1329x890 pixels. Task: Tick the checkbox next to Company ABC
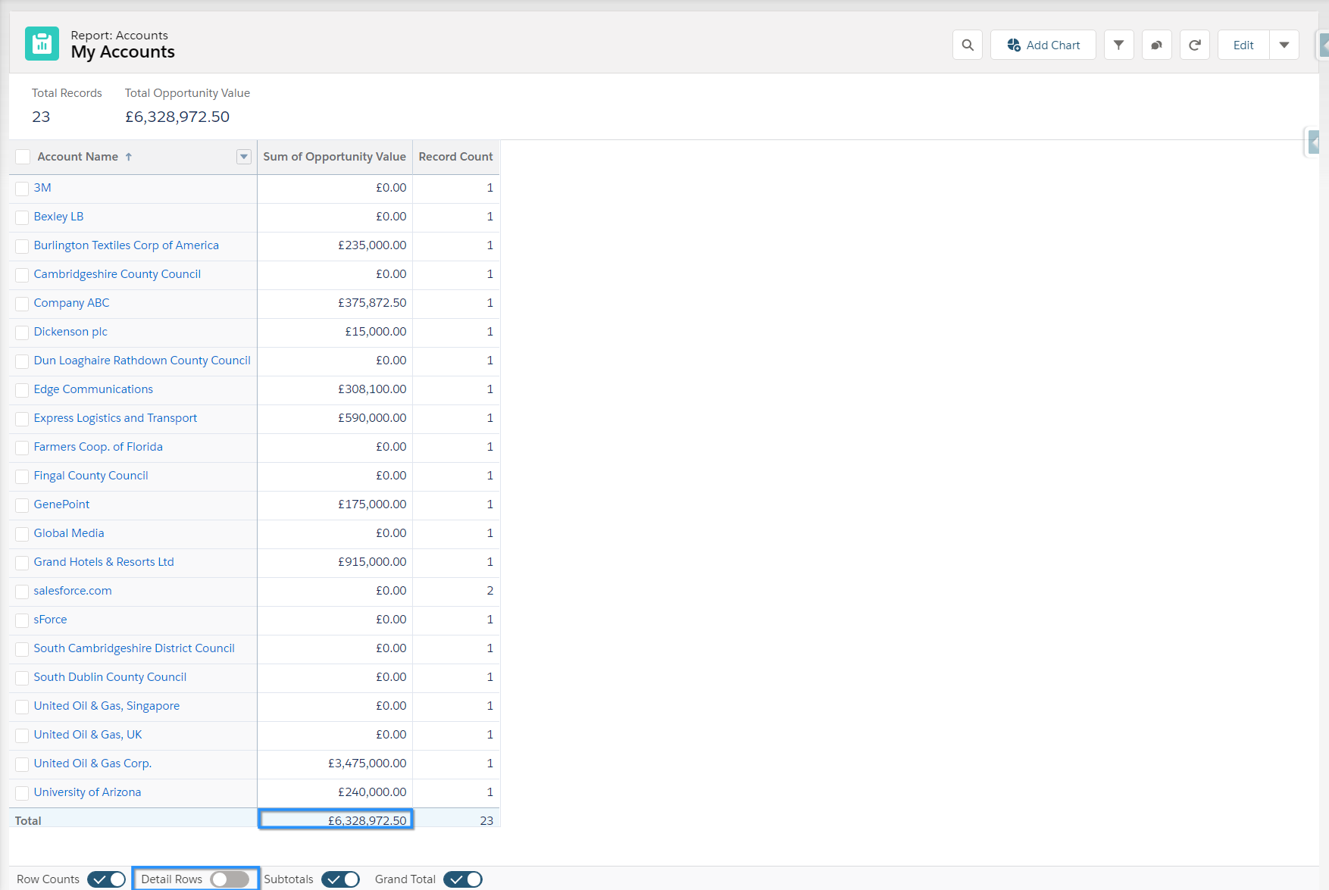pos(23,304)
